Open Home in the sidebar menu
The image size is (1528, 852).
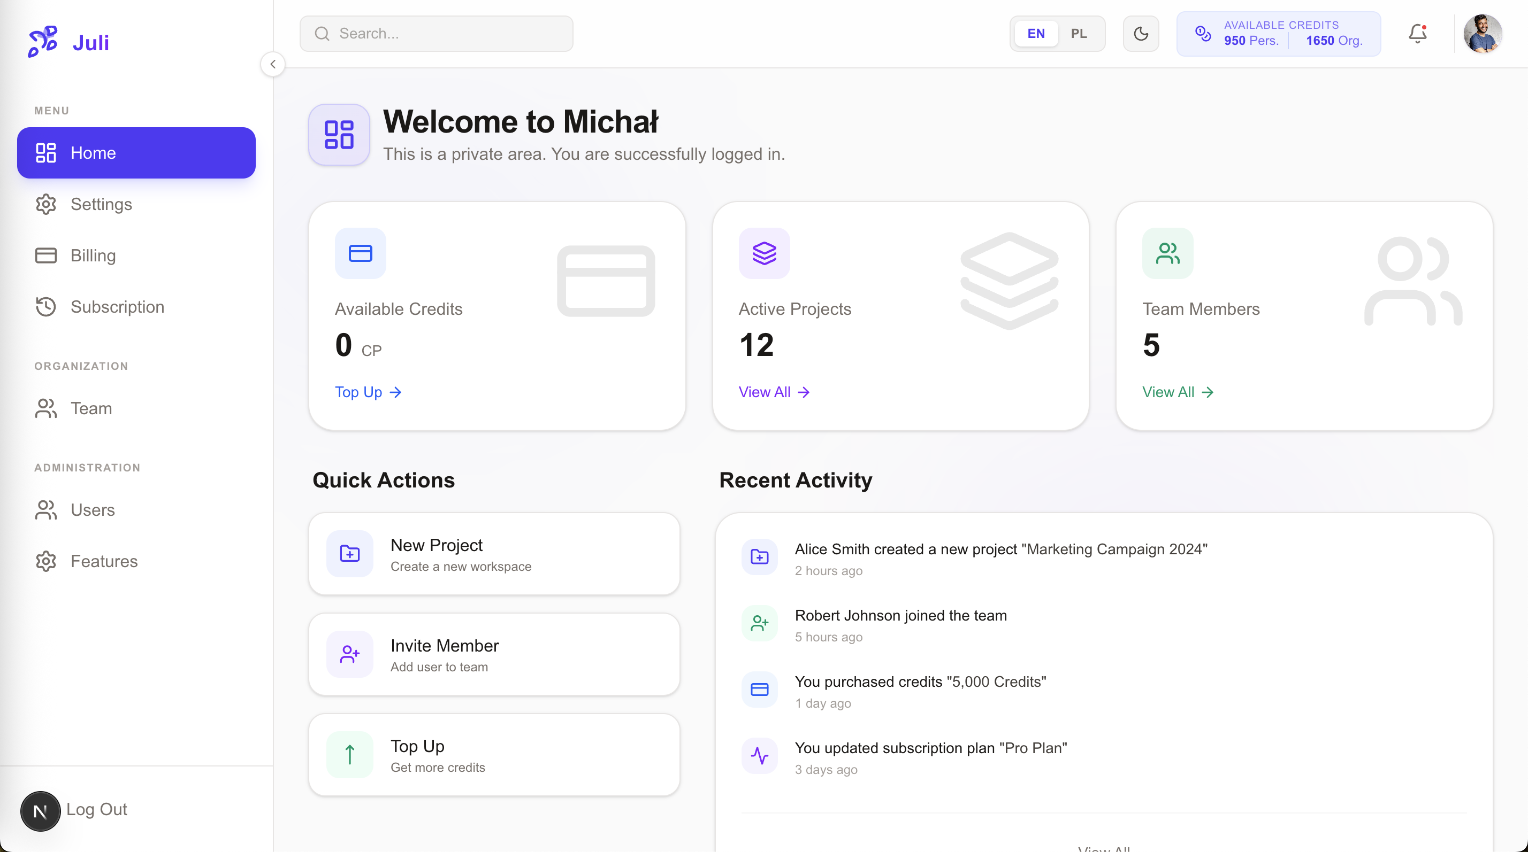pyautogui.click(x=136, y=153)
